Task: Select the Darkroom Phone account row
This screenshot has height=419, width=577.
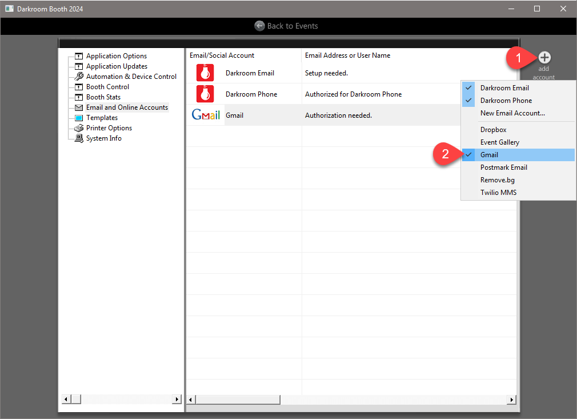Action: pos(251,94)
